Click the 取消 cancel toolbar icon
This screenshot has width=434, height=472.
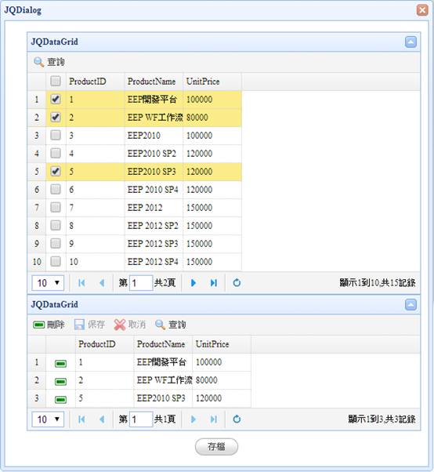pyautogui.click(x=119, y=325)
